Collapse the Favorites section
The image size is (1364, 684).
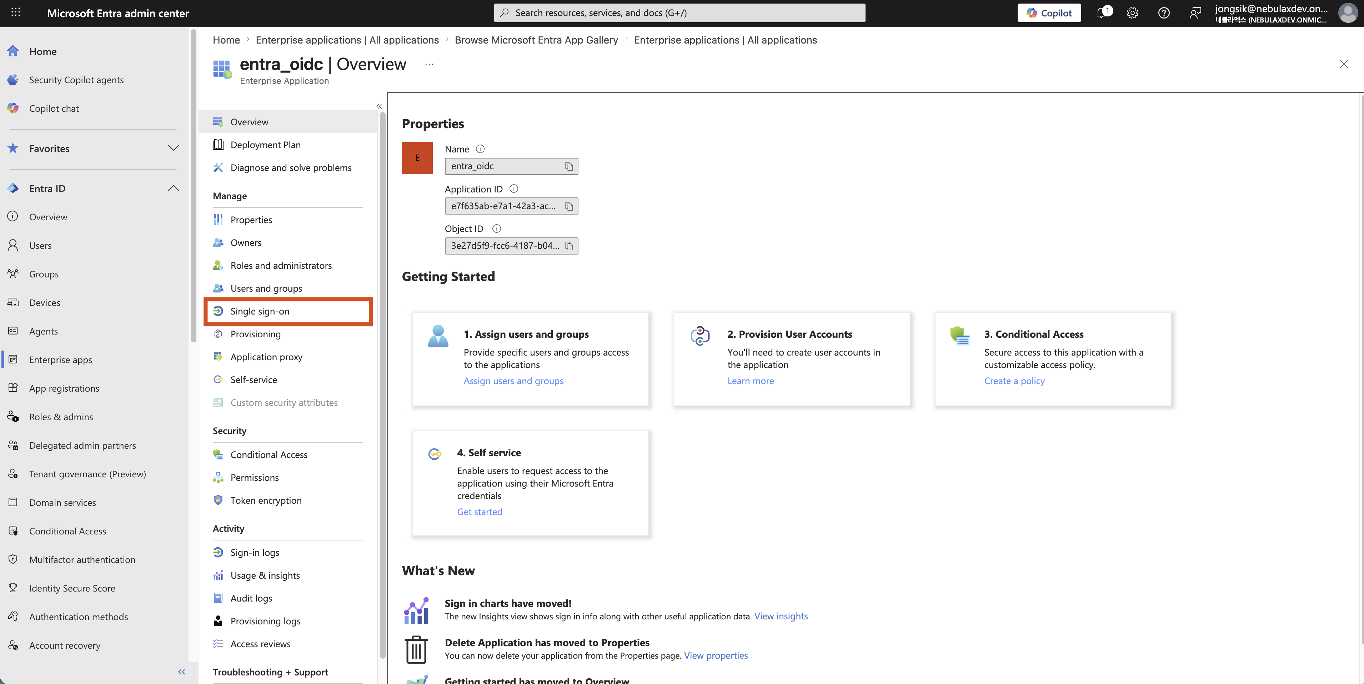173,148
